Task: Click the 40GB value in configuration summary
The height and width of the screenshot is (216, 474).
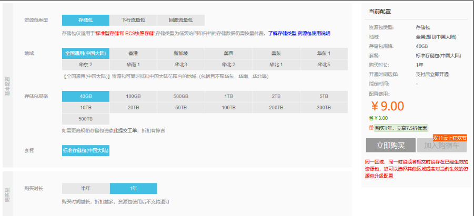Action: 422,46
